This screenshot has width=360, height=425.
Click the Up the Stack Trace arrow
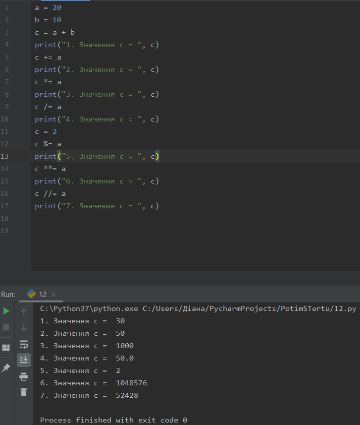pos(24,312)
